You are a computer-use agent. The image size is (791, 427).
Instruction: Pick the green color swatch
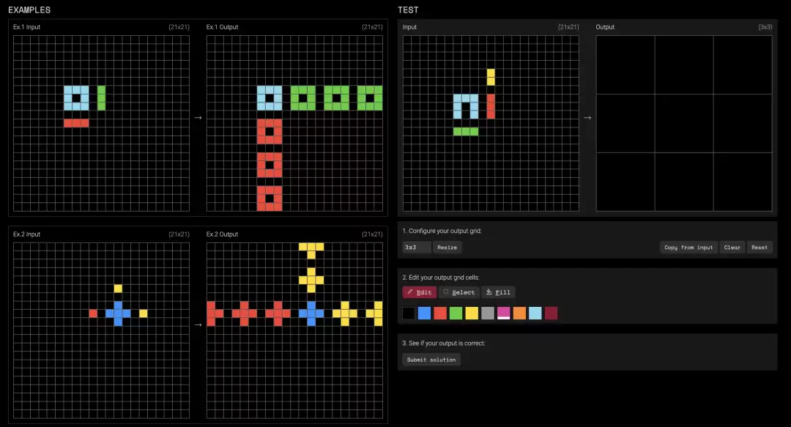click(x=456, y=313)
